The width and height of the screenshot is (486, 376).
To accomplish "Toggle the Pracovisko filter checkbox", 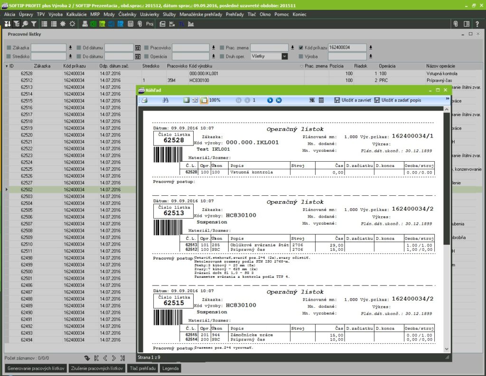I will pyautogui.click(x=147, y=47).
